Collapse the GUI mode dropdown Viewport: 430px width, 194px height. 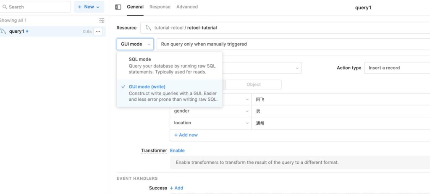point(135,44)
